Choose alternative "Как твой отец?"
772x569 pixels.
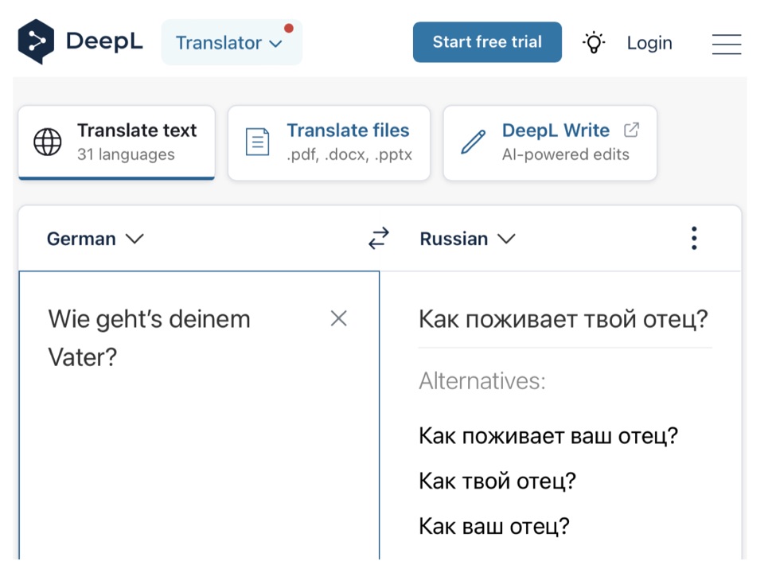pyautogui.click(x=497, y=481)
